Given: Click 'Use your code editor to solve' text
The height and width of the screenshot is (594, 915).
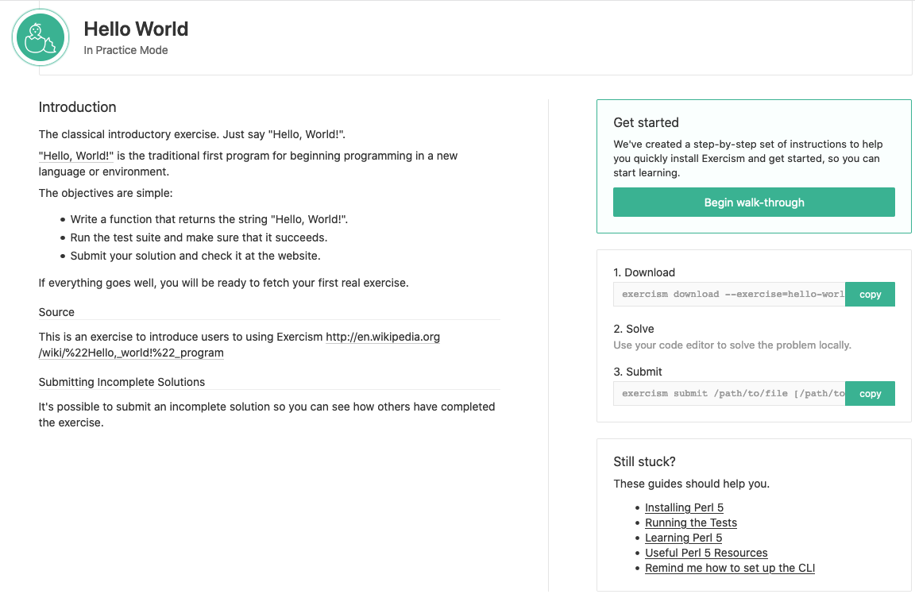Looking at the screenshot, I should pyautogui.click(x=732, y=345).
